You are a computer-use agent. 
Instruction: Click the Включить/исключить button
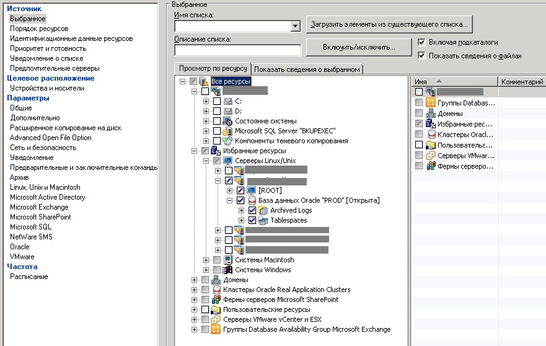359,47
